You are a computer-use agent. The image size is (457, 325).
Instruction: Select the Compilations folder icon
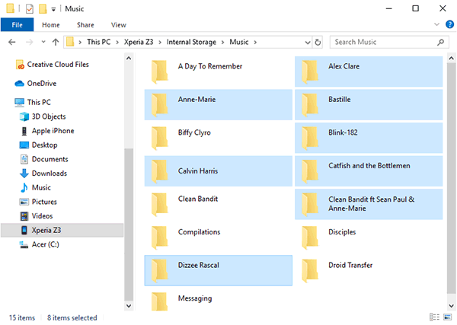(160, 237)
